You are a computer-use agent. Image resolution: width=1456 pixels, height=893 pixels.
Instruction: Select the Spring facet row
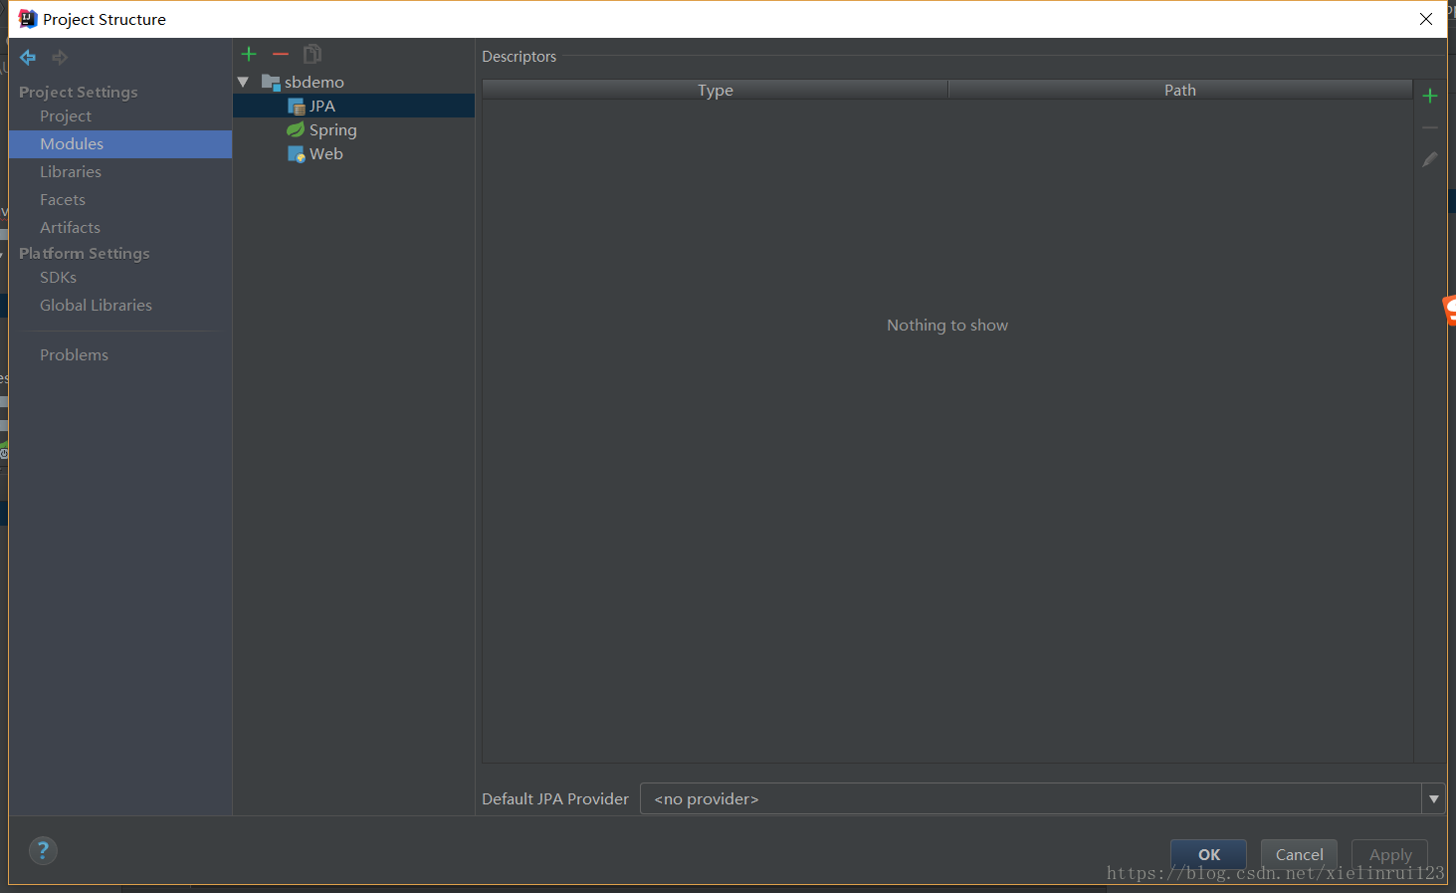353,129
